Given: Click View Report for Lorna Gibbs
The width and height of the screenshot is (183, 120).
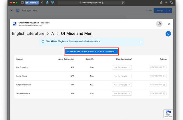Looking at the screenshot, I should 158,76.
